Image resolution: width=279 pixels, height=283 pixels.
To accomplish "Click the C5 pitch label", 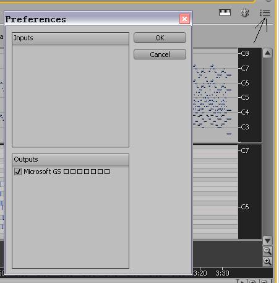I will (245, 97).
